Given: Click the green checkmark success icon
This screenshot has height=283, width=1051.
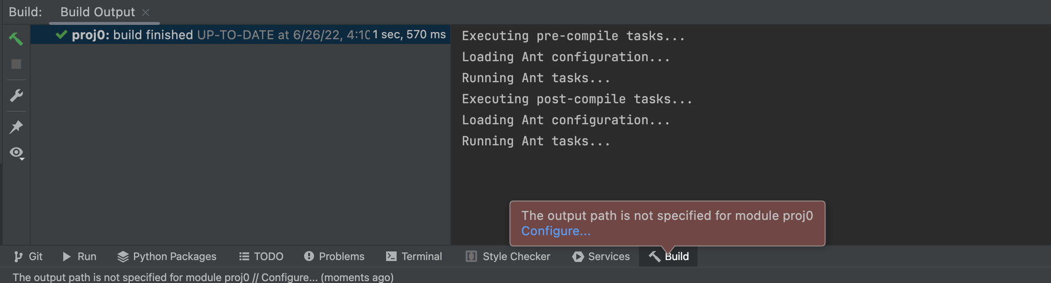Looking at the screenshot, I should [x=61, y=34].
